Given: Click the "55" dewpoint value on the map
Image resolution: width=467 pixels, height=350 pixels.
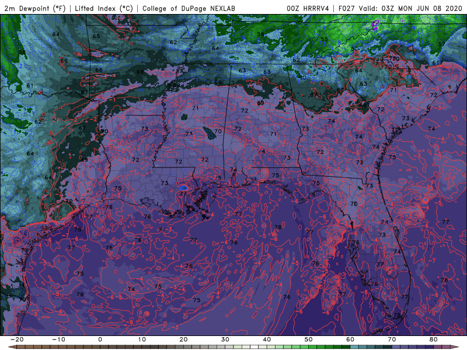Looking at the screenshot, I should [324, 39].
